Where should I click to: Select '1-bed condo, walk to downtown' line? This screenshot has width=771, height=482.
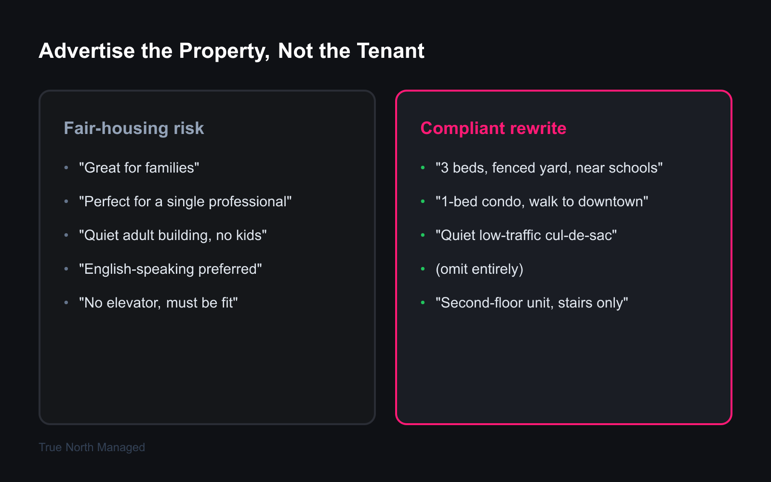tap(542, 201)
